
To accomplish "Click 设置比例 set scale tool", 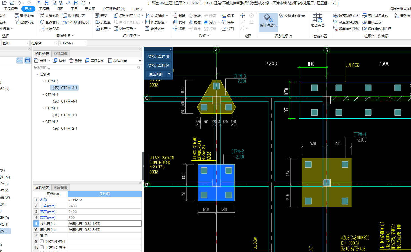I will pos(50,16).
